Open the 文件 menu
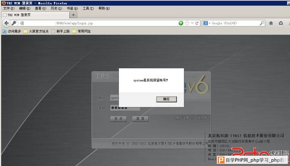 (9, 8)
